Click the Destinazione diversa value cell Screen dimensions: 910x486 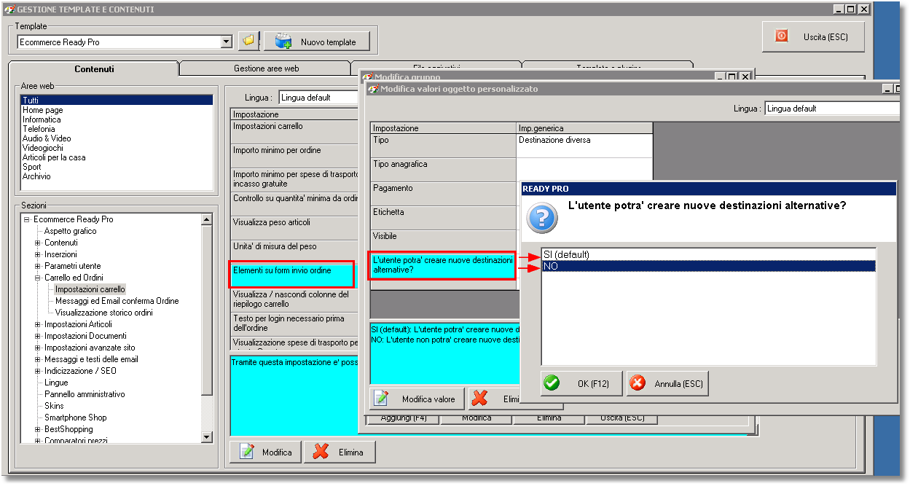[x=585, y=145]
